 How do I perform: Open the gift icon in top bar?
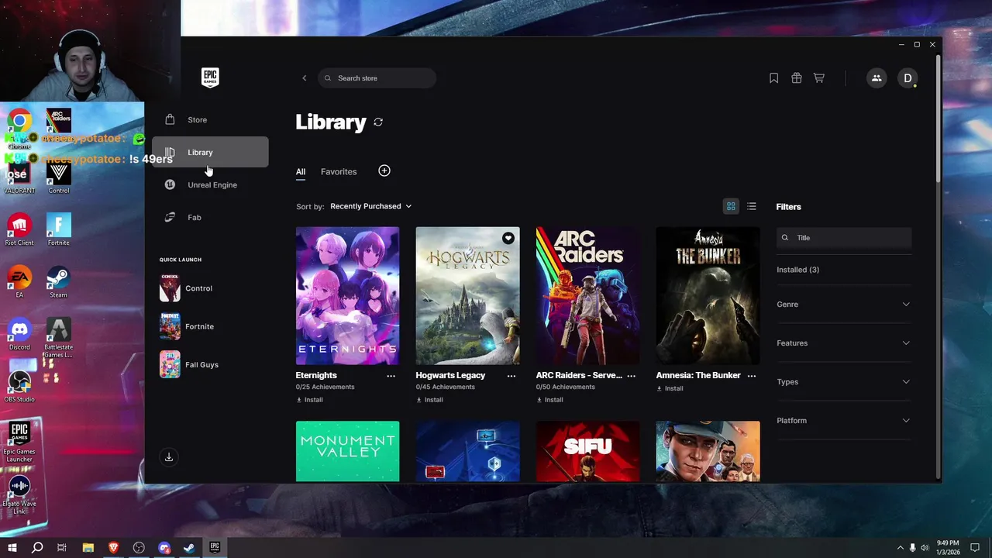[x=796, y=78]
